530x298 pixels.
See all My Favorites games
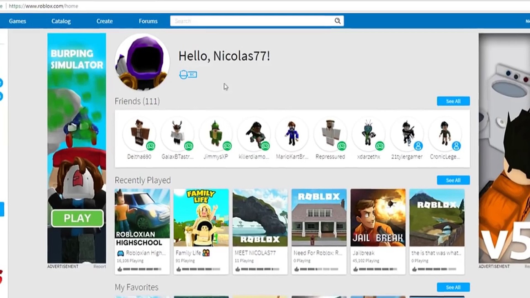453,287
